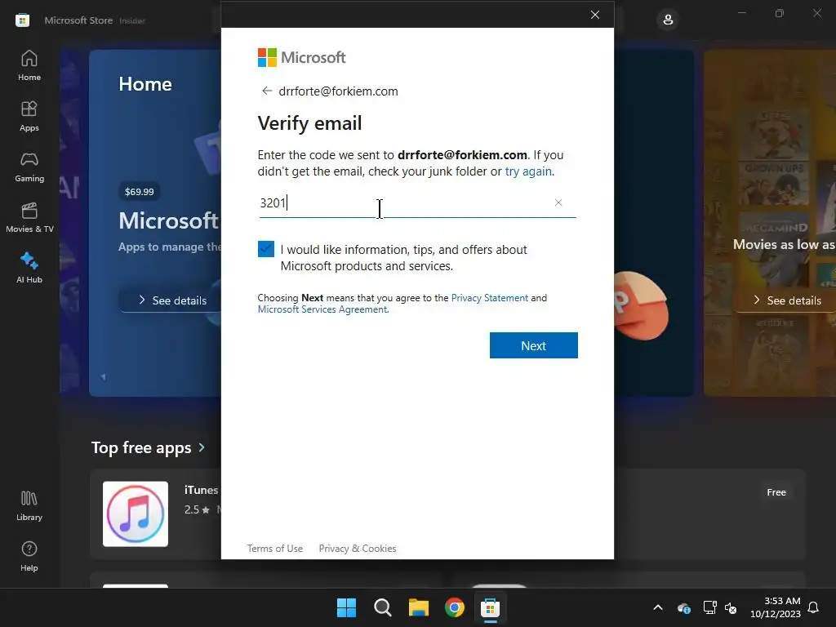Show hidden system tray icons
Image resolution: width=836 pixels, height=627 pixels.
point(658,607)
